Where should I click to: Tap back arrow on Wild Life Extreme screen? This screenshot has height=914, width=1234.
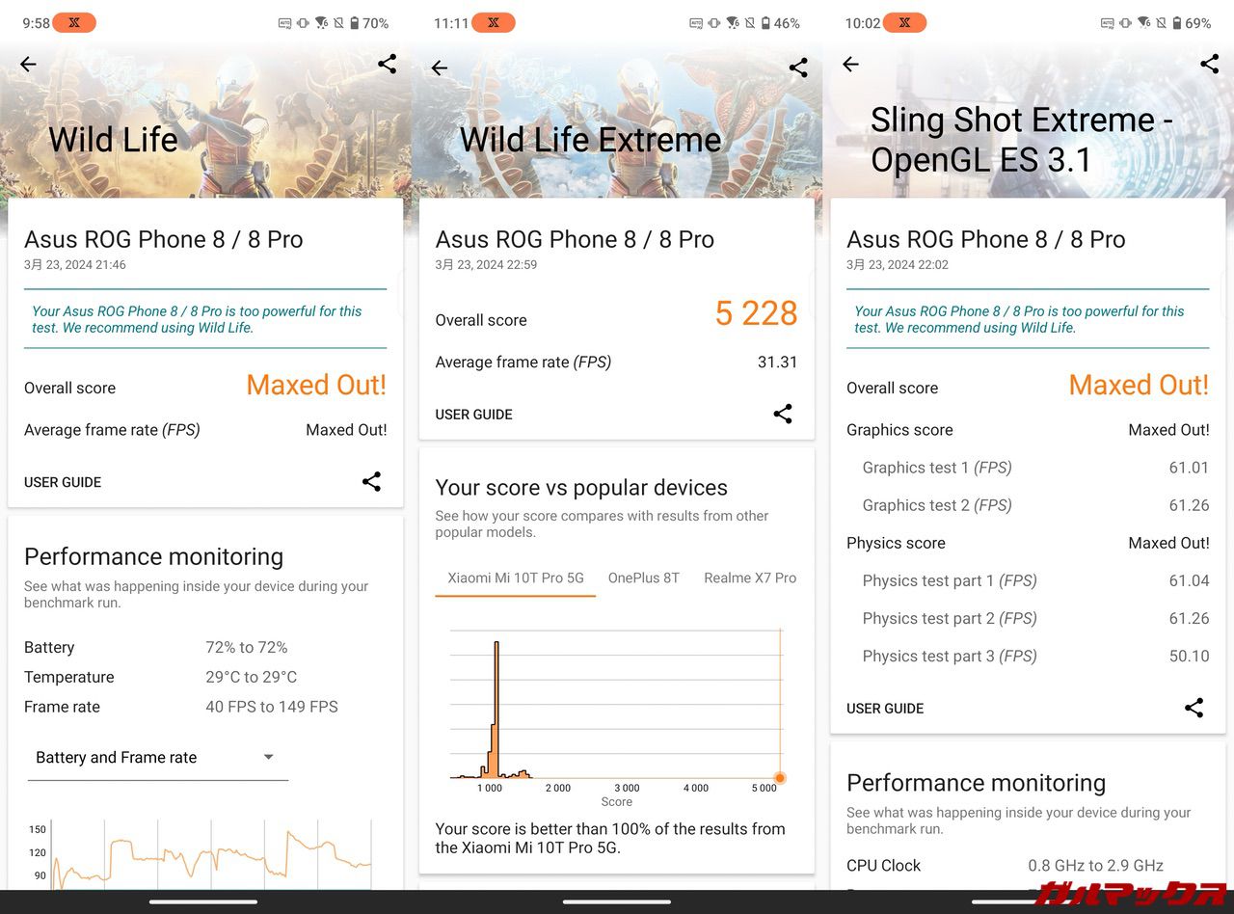click(440, 68)
